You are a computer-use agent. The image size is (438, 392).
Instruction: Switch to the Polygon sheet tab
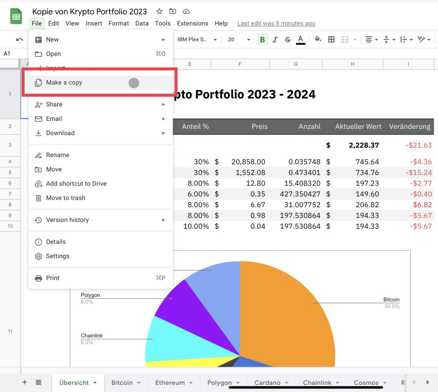pyautogui.click(x=219, y=383)
